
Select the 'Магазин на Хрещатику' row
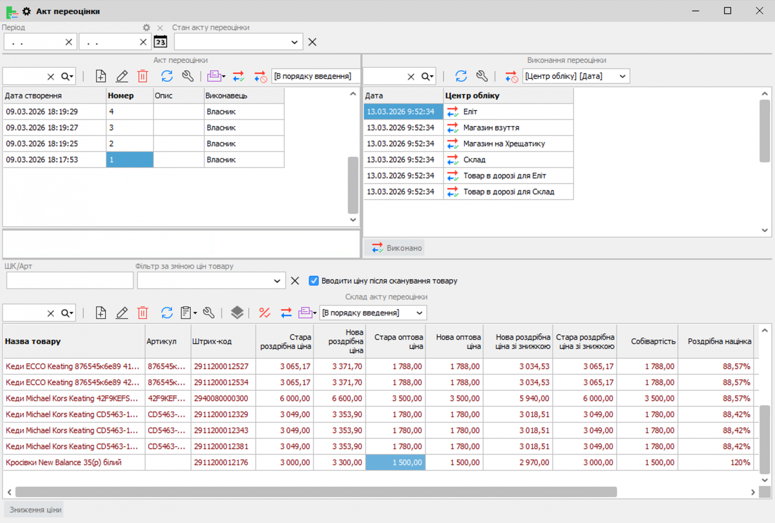tap(504, 143)
